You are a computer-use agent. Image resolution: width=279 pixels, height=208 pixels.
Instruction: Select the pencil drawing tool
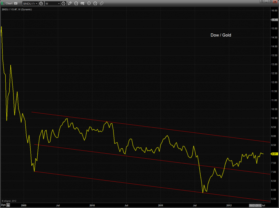(70, 3)
